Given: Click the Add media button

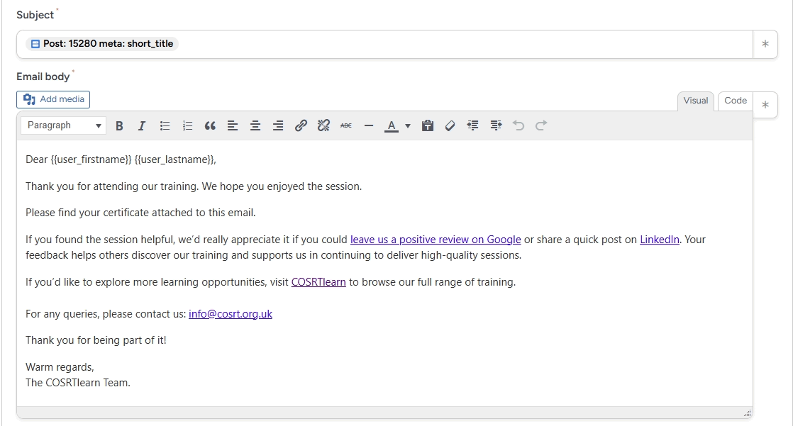Looking at the screenshot, I should click(53, 99).
